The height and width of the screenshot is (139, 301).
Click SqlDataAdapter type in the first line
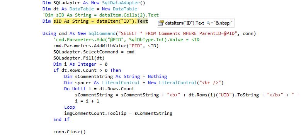[x=121, y=3]
